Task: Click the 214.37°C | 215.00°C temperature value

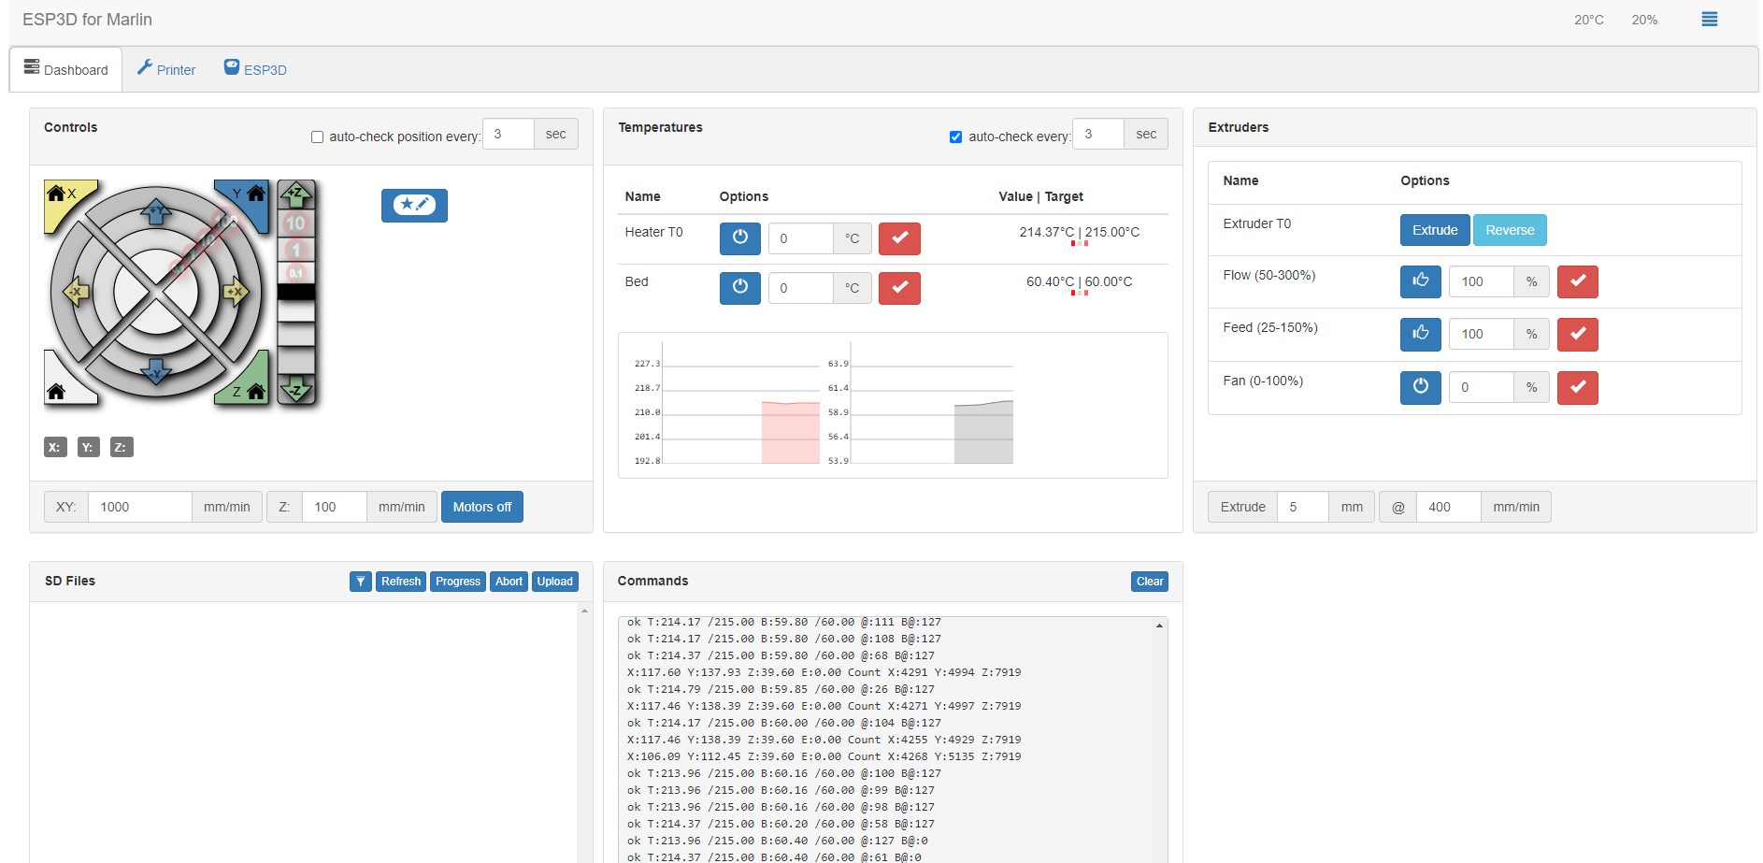Action: [x=1079, y=232]
